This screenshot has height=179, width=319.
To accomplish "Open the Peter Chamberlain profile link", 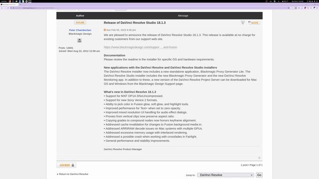I will tap(80, 30).
